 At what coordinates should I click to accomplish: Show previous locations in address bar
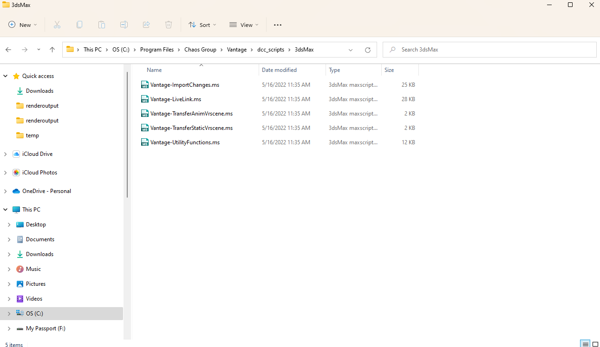(351, 50)
